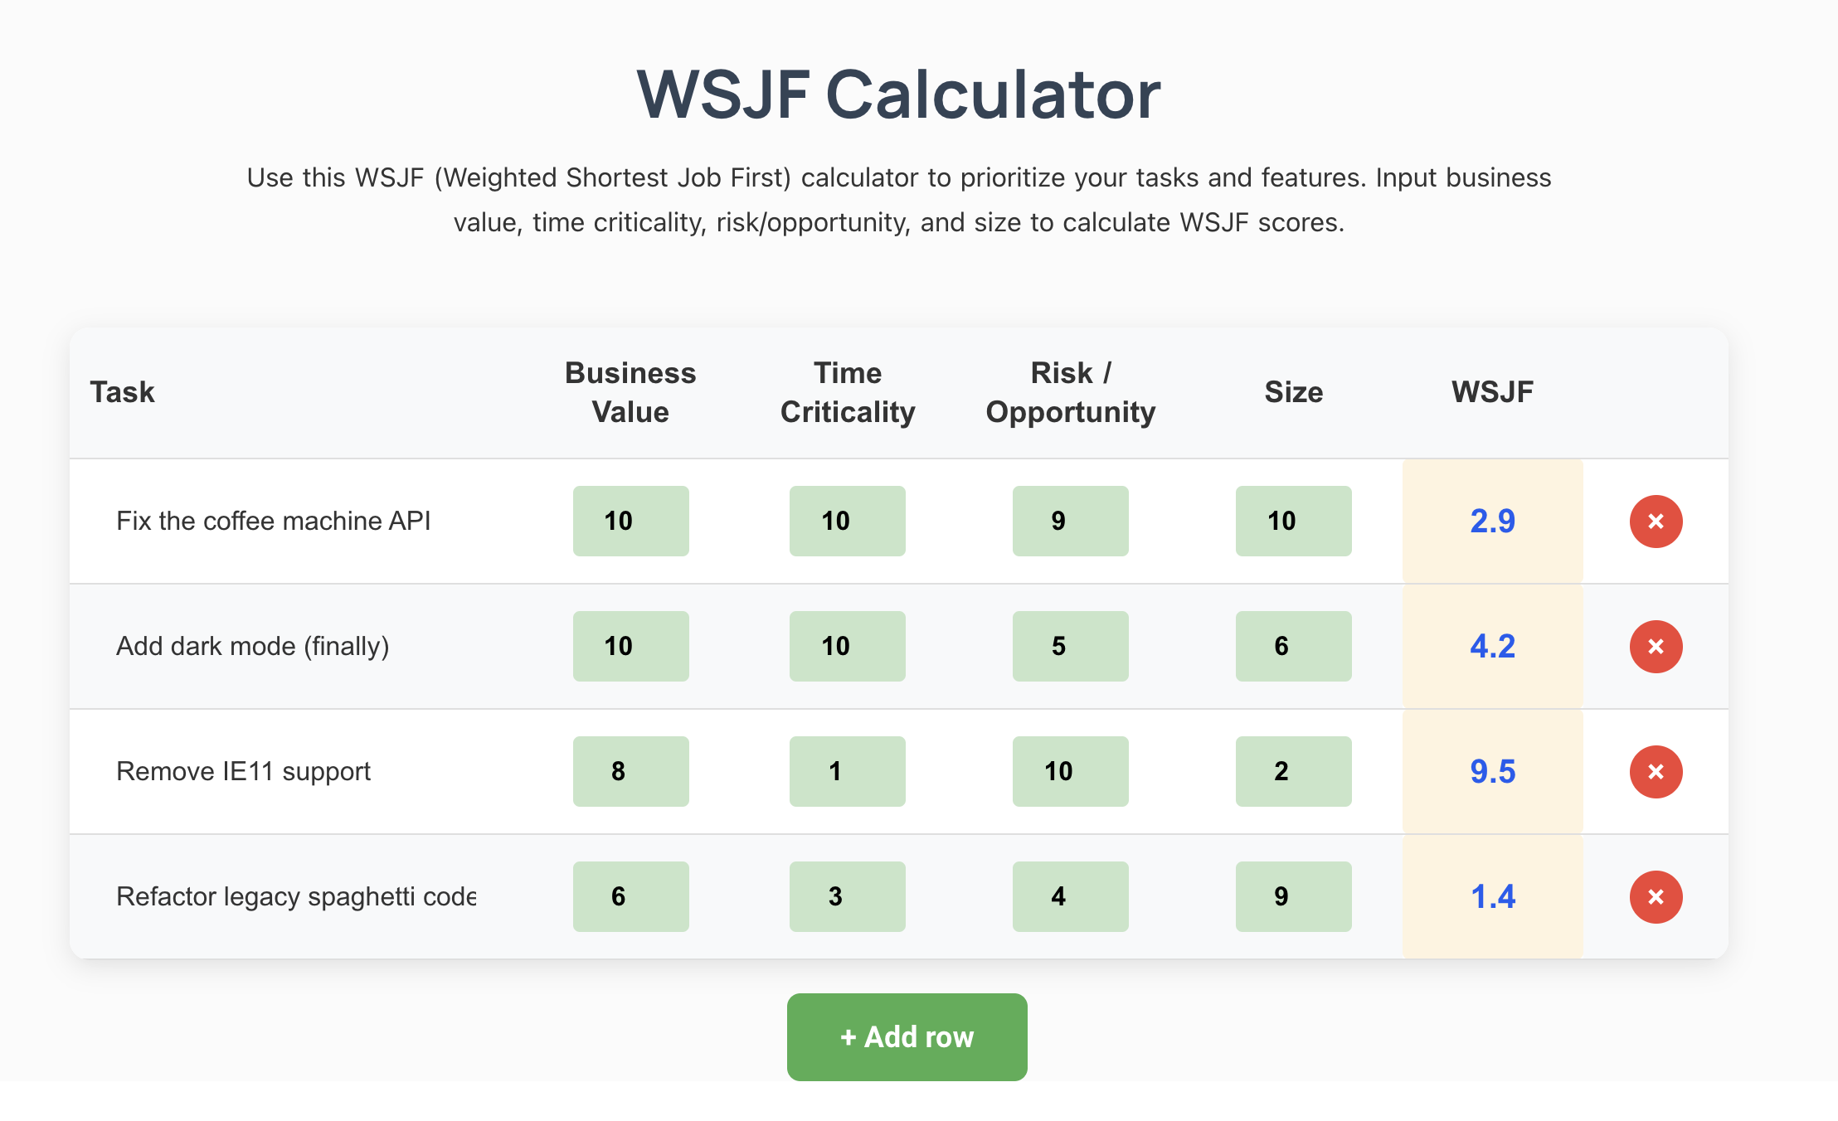Edit Risk / Opportunity for refactor spaghetti row
The height and width of the screenshot is (1121, 1838).
1070,896
